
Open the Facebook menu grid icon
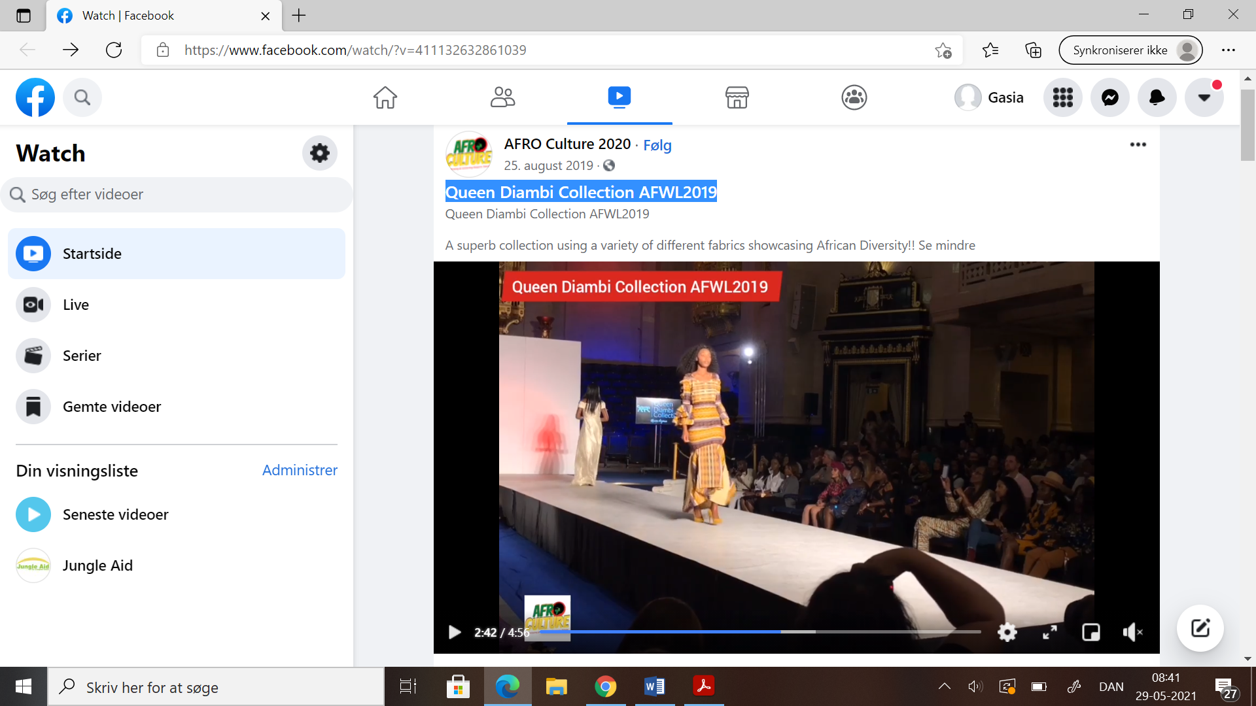coord(1062,98)
